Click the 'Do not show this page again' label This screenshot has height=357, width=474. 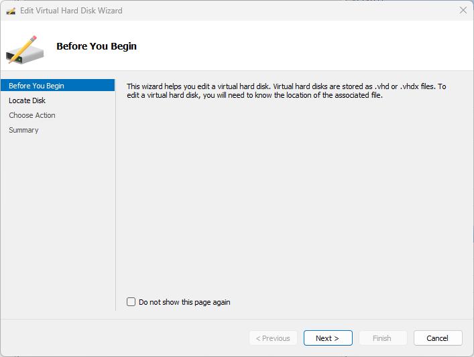coord(184,302)
